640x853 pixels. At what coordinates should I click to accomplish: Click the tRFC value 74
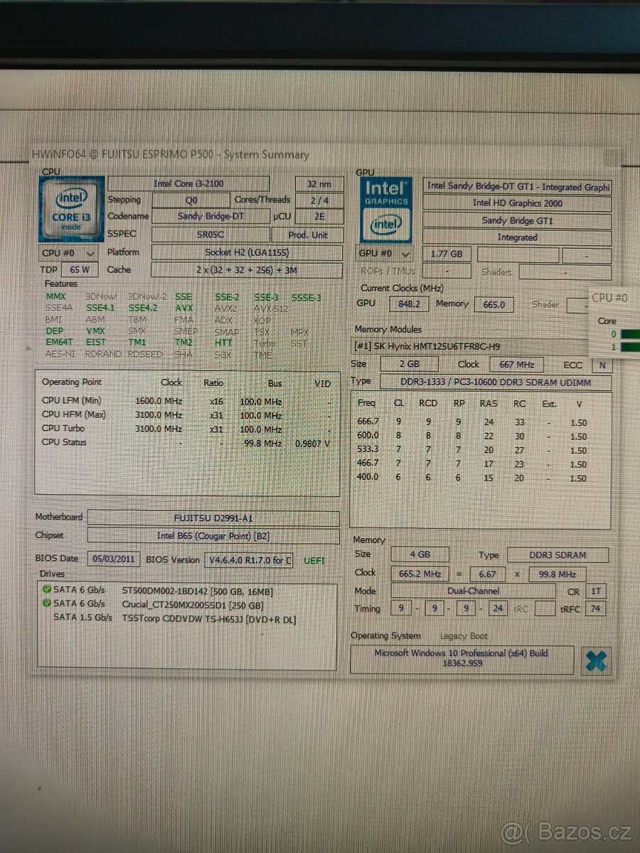(596, 608)
